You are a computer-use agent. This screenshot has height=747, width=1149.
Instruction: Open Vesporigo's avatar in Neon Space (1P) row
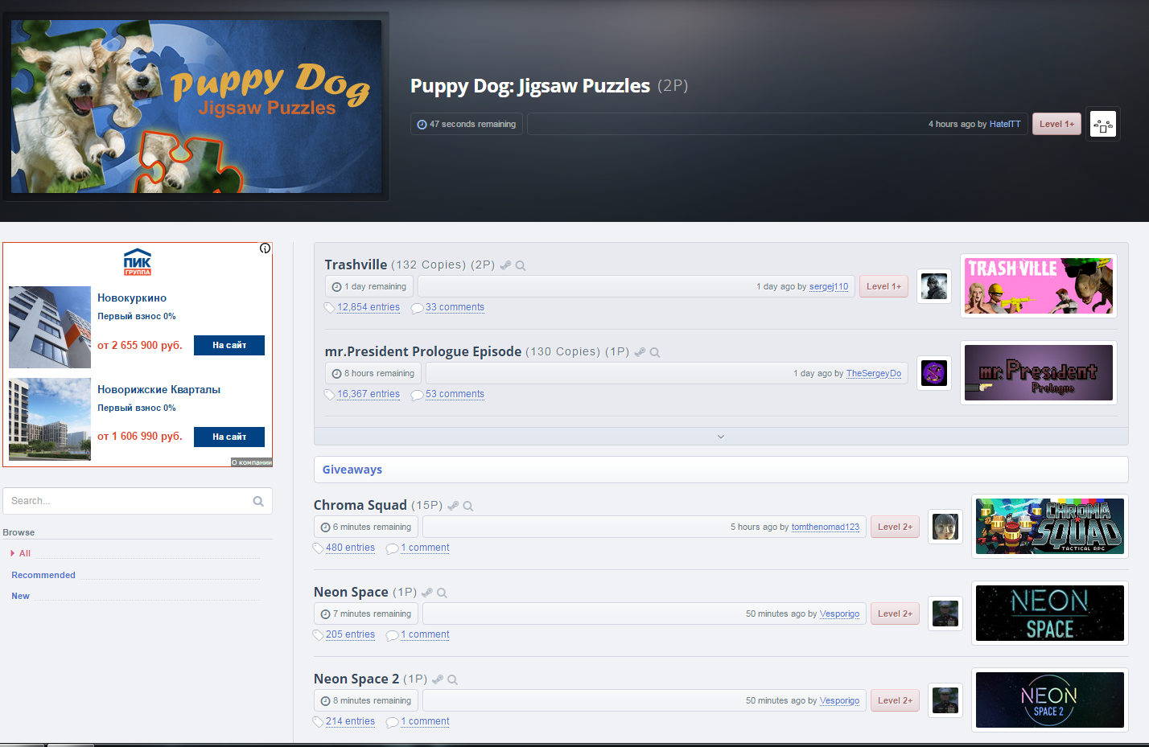(x=945, y=614)
